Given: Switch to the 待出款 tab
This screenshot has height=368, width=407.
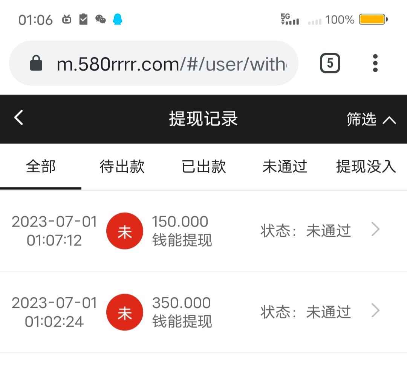Looking at the screenshot, I should tap(122, 166).
